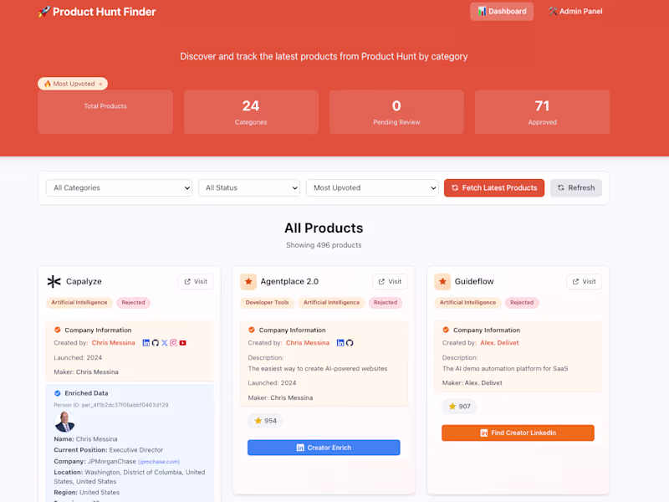Click the Most Upvoted flame chip
669x502 pixels.
pos(73,84)
